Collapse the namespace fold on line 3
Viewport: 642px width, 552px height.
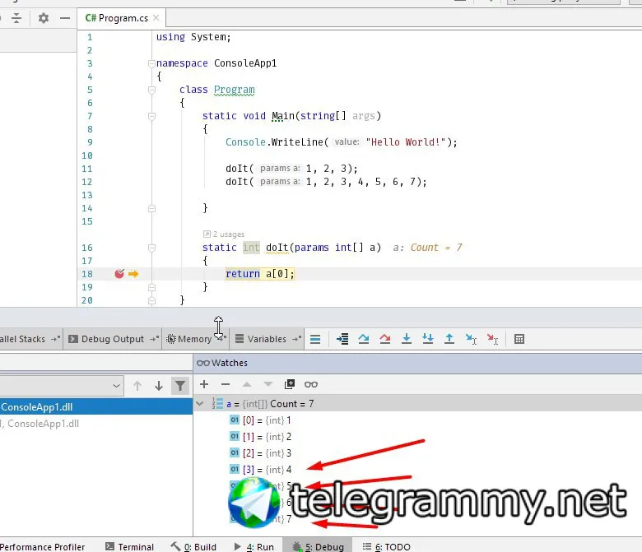[x=151, y=63]
